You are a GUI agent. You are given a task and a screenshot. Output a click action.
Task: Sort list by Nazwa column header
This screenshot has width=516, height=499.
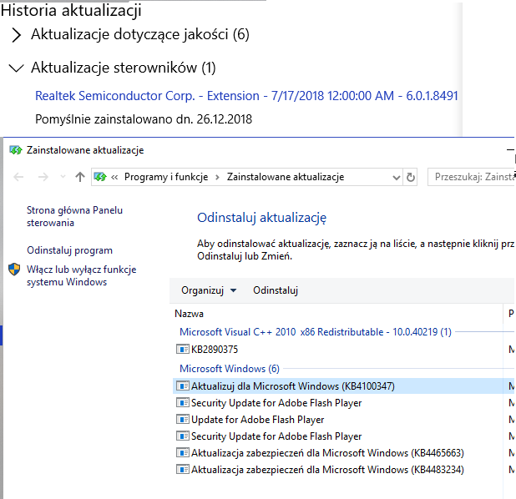(x=190, y=314)
